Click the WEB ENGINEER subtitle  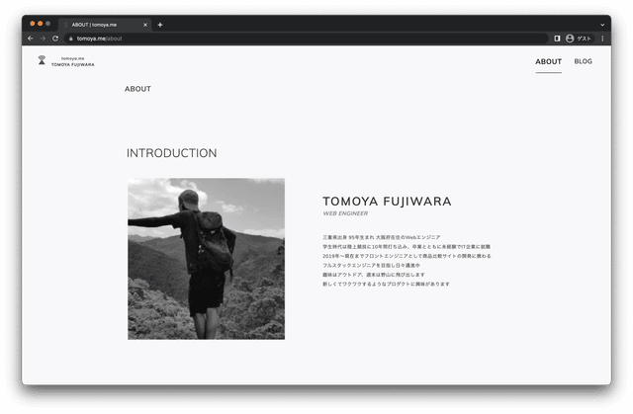click(x=345, y=213)
